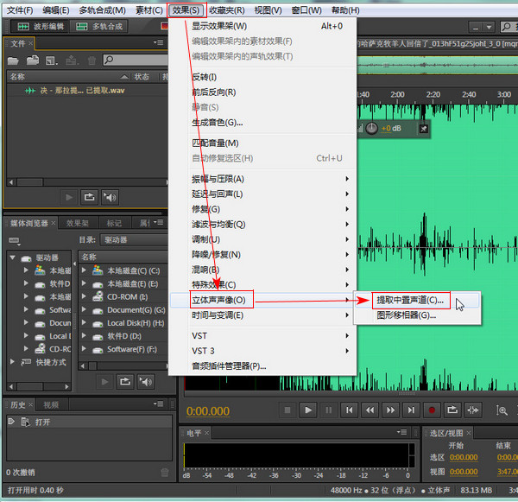Viewport: 518px width, 502px height.
Task: Click Pause in transport controls
Action: [x=329, y=410]
